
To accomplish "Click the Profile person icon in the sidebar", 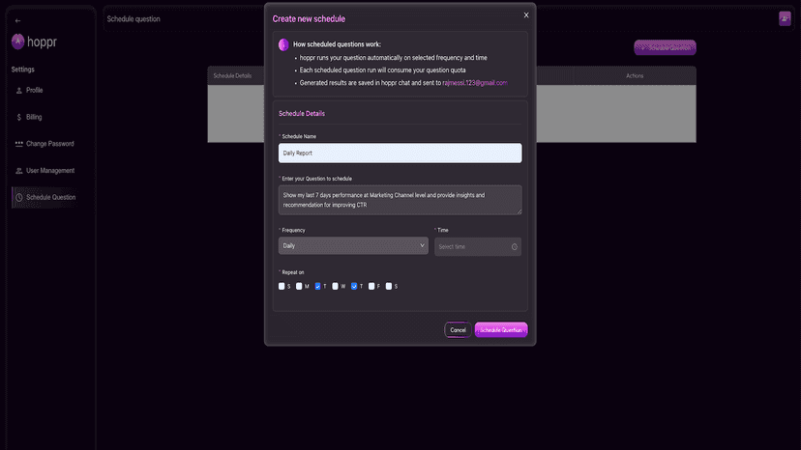I will pos(19,91).
